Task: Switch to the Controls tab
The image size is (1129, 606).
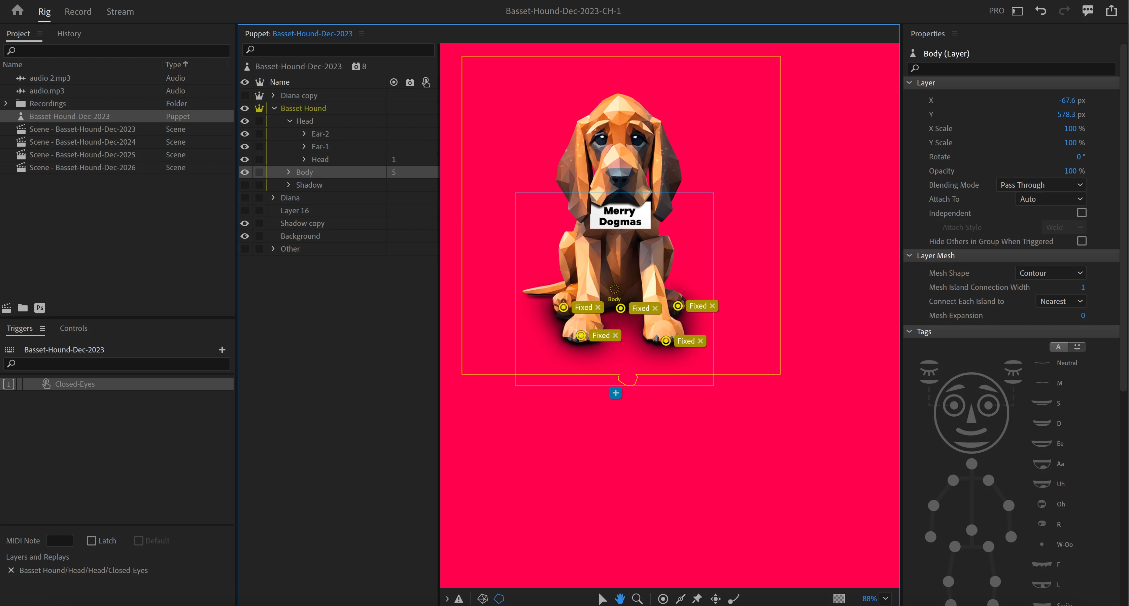Action: 73,328
